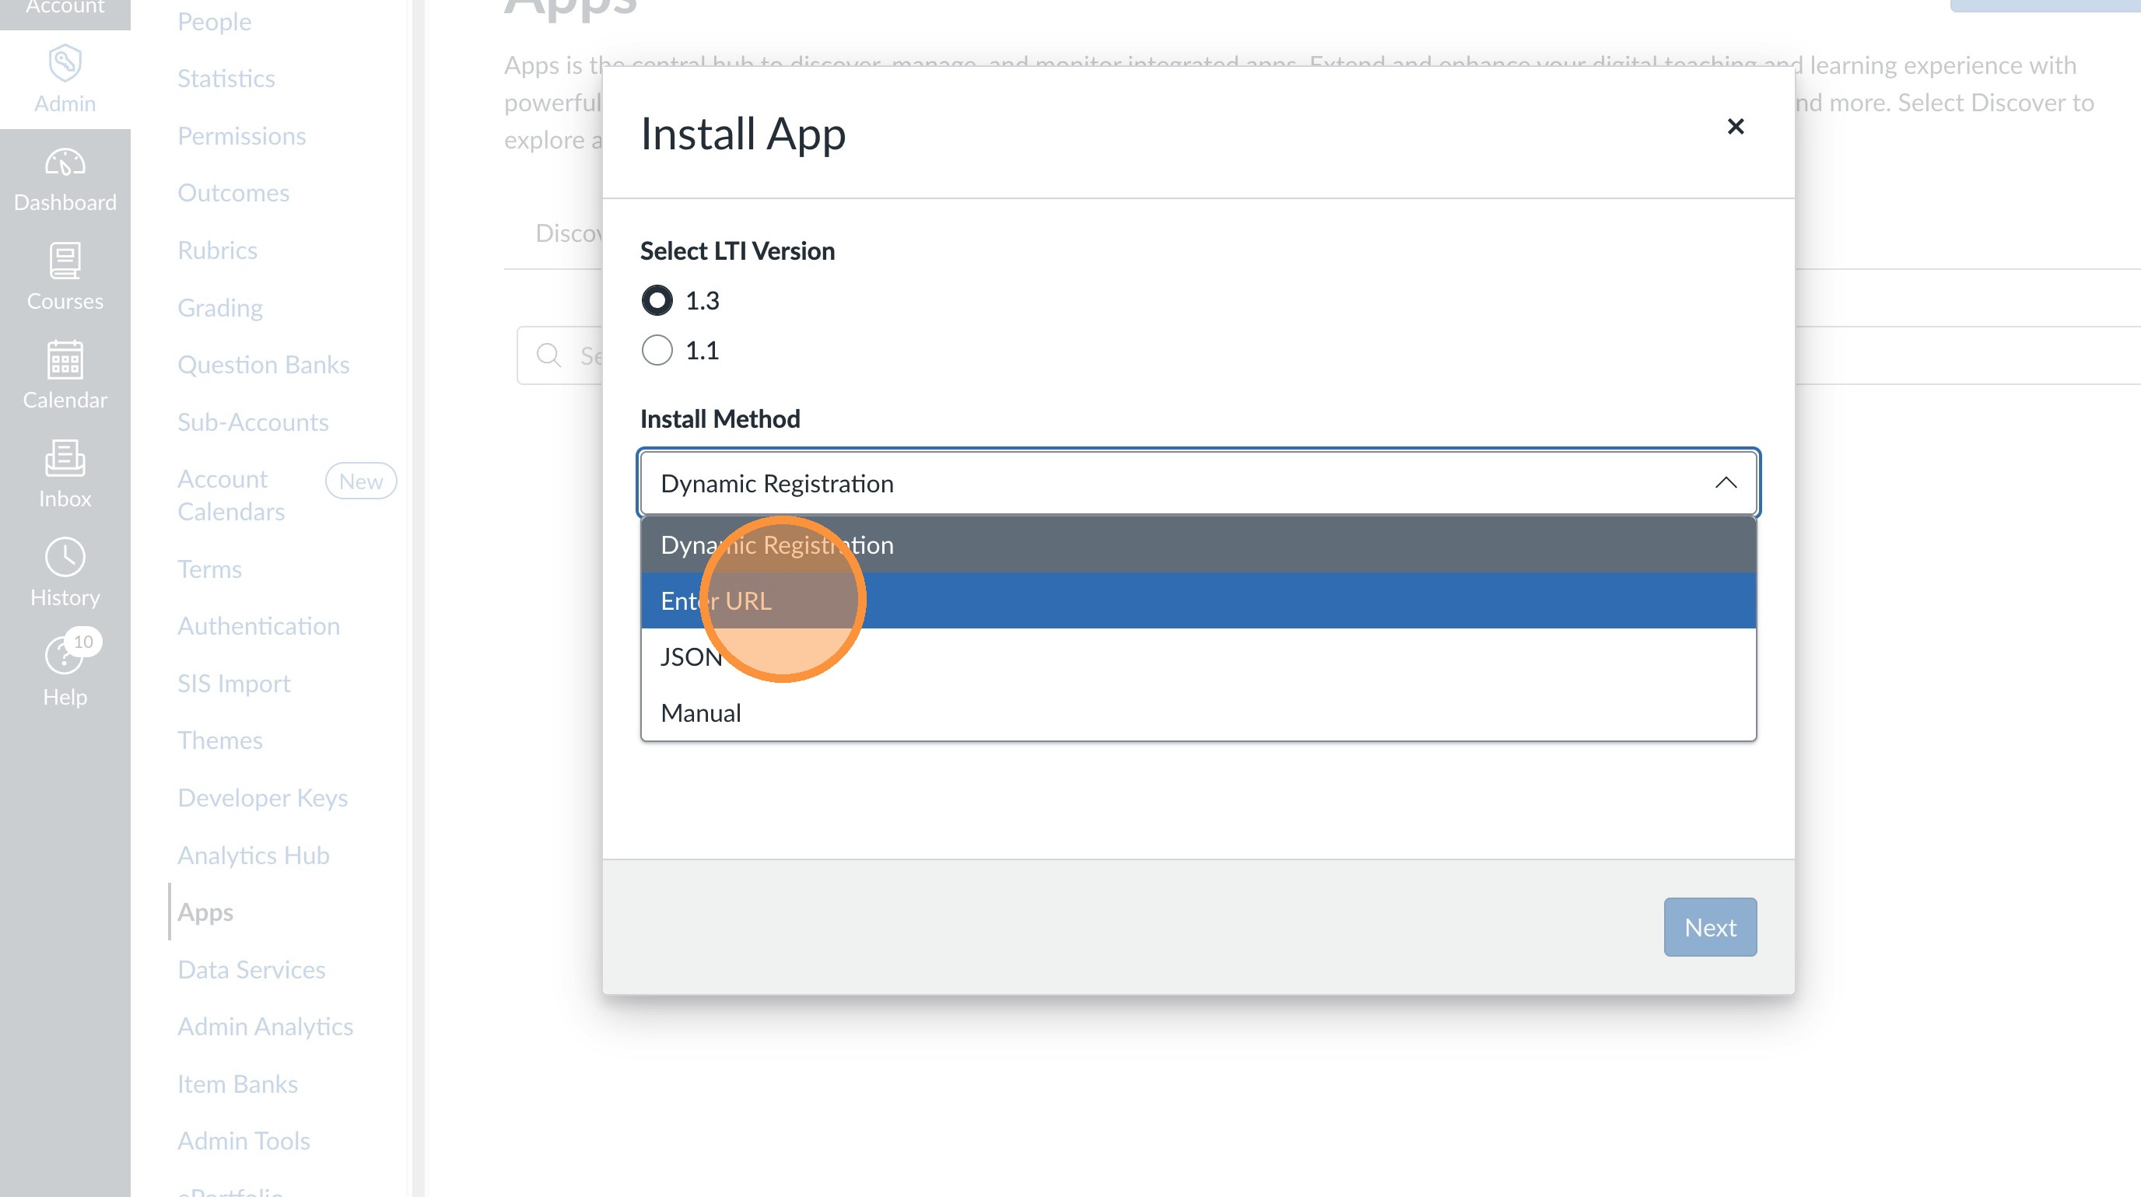Open the Help icon with badge

(65, 656)
